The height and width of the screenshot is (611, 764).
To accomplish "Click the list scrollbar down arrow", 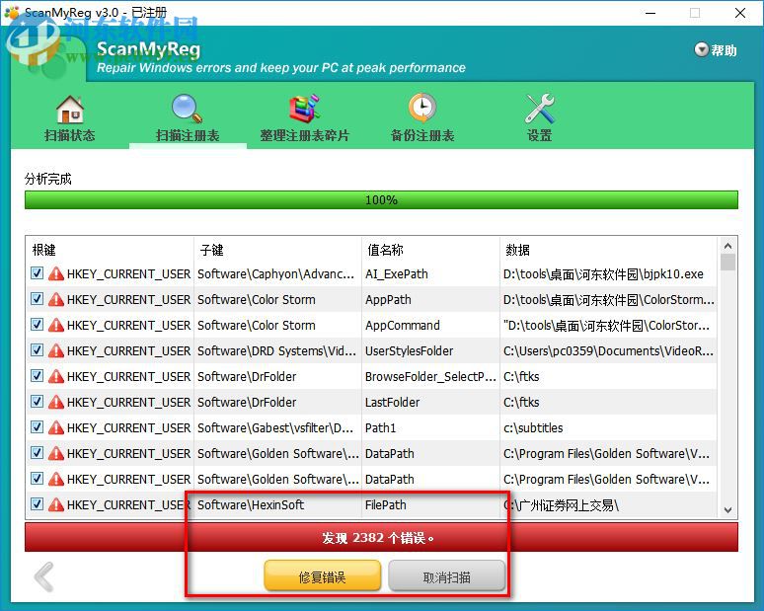I will (x=727, y=509).
